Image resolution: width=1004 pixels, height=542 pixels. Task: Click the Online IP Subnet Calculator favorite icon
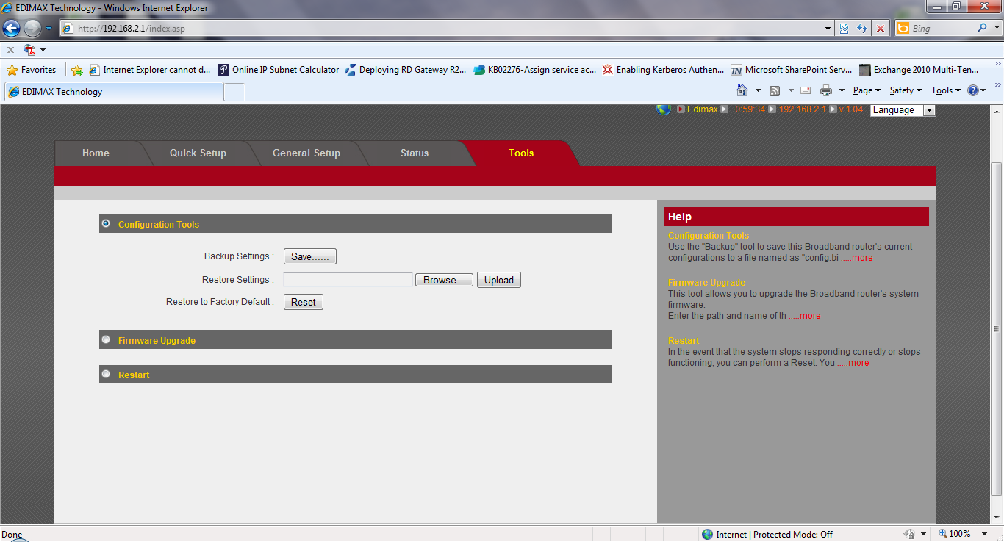(223, 70)
